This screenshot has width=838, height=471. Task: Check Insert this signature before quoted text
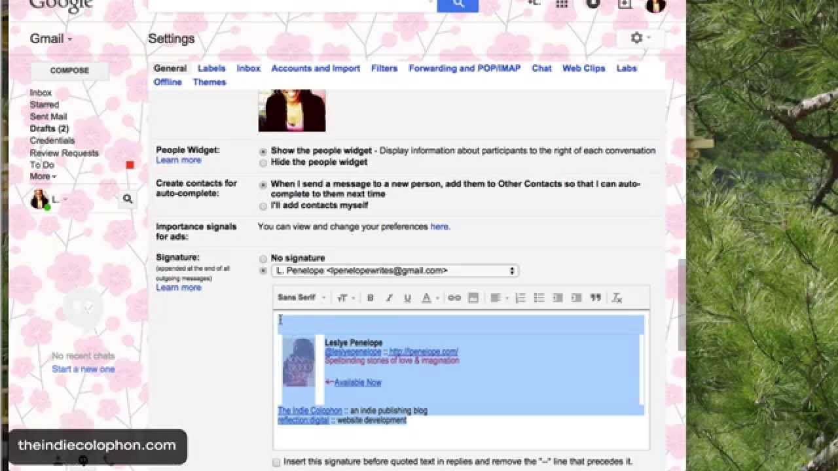click(276, 462)
